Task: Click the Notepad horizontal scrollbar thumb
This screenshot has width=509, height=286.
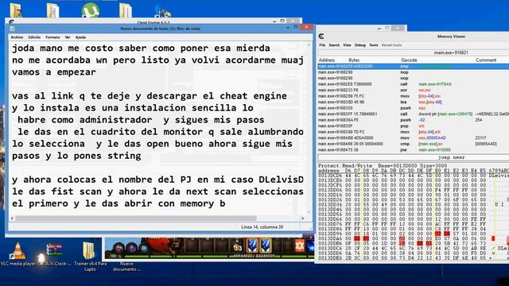Action: point(136,218)
